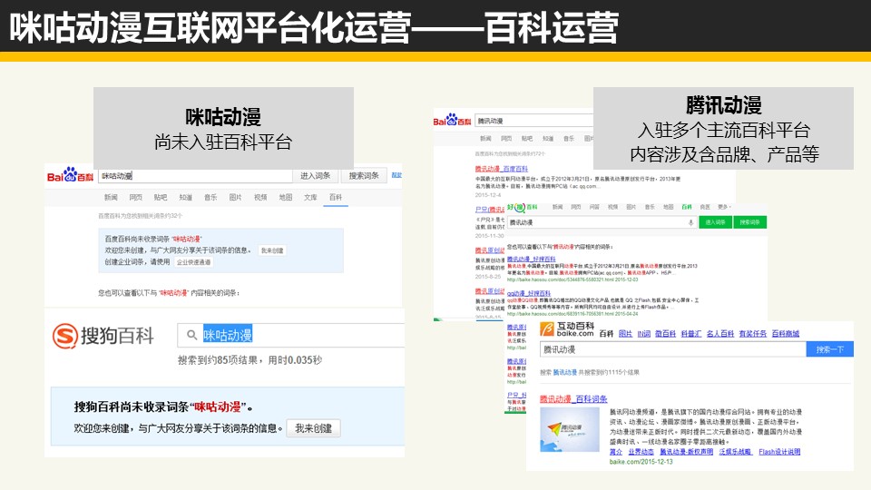
Task: Open the 更多 dropdown in Haosou navigation
Action: 724,207
